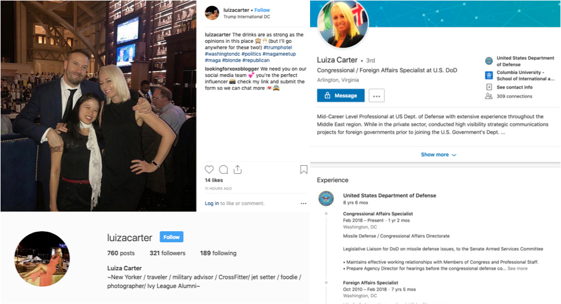View the 189 following list
The image size is (561, 304).
[218, 253]
